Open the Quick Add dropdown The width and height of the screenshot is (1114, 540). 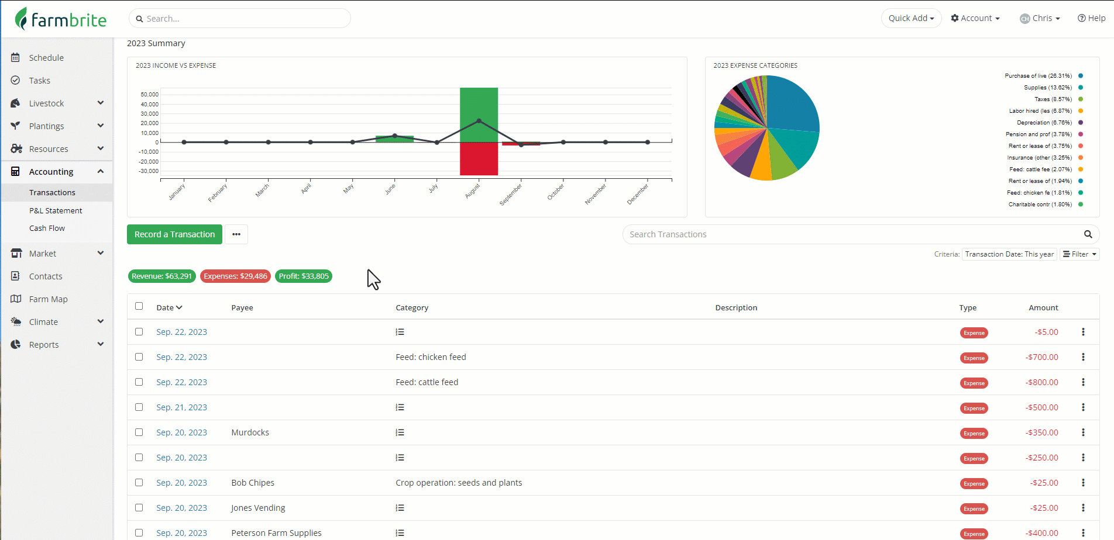pyautogui.click(x=911, y=18)
